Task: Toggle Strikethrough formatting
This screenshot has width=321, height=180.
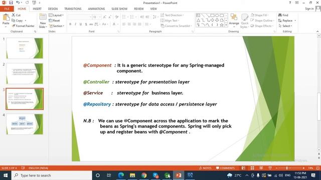Action: (x=91, y=24)
